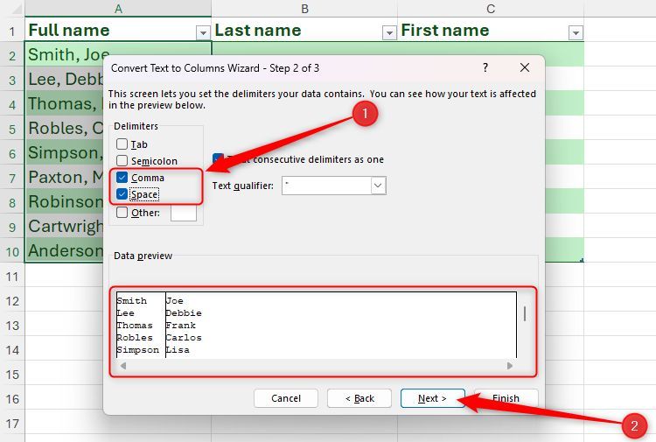Click Next to proceed to step 3
This screenshot has width=656, height=442.
pyautogui.click(x=432, y=398)
